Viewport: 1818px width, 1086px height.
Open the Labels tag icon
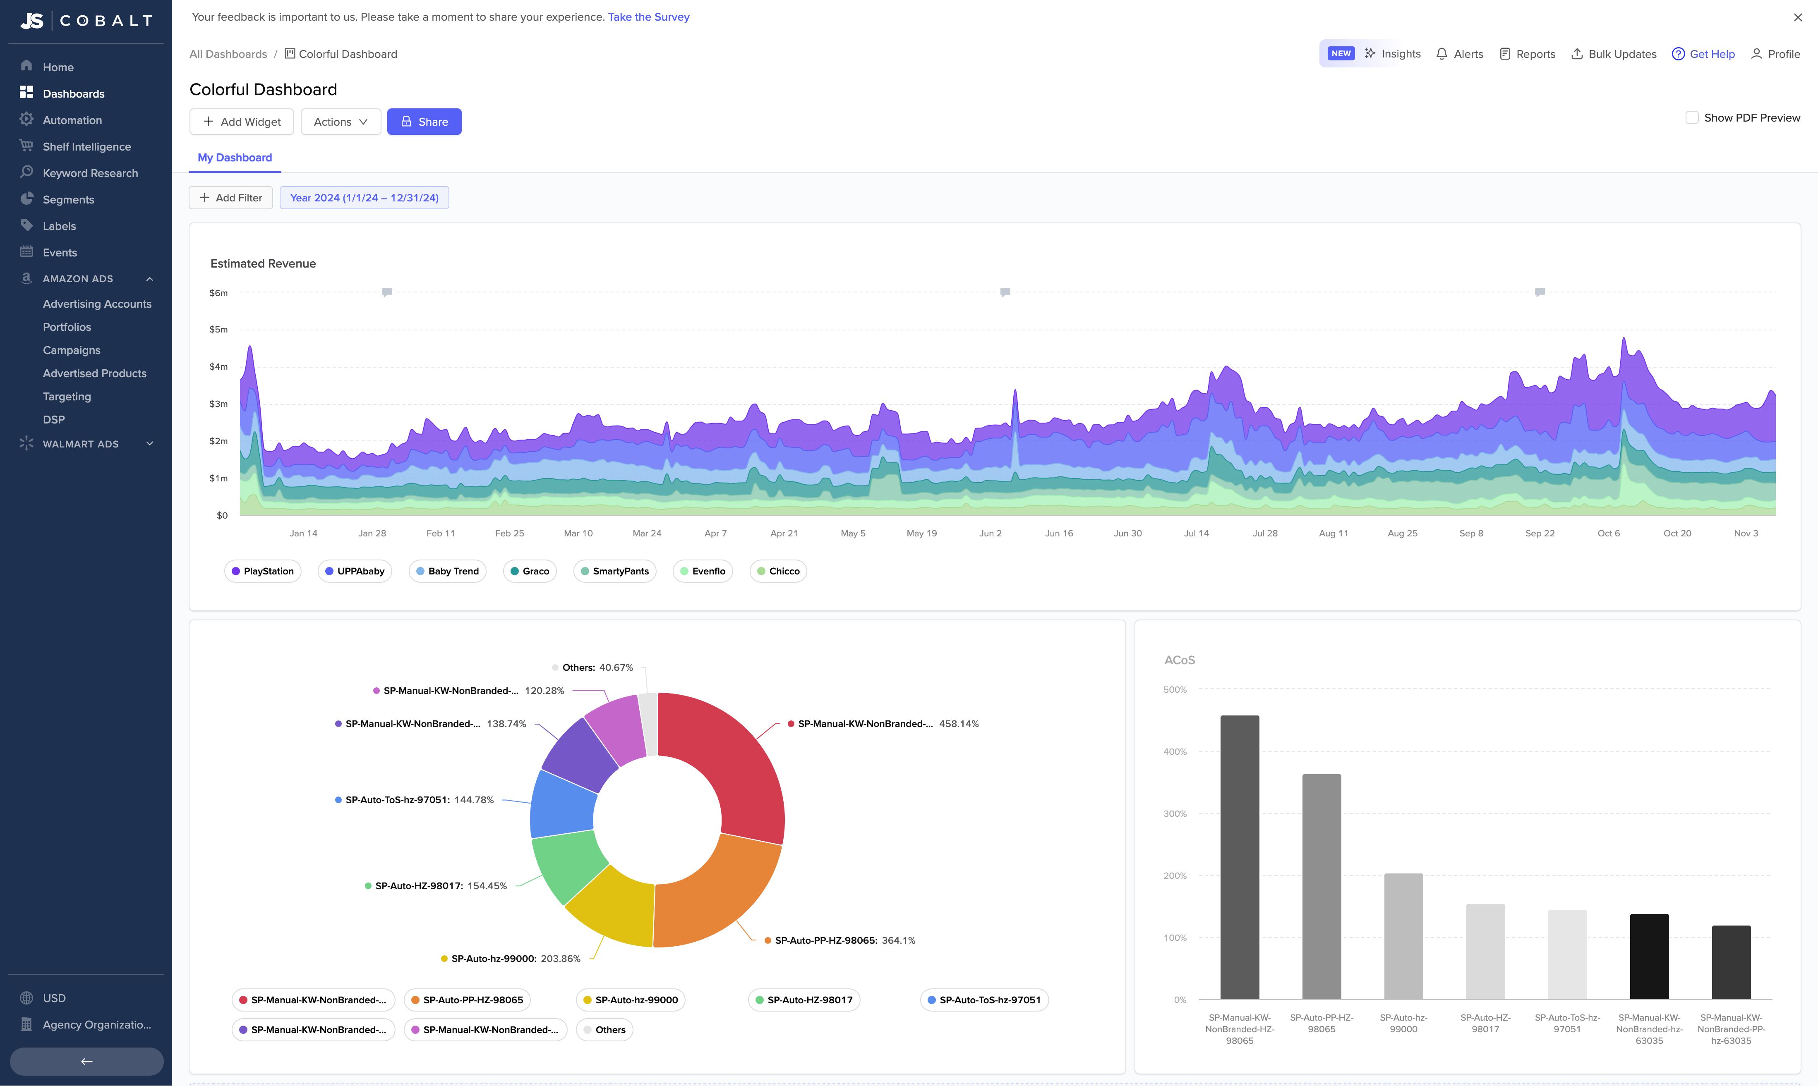[26, 225]
